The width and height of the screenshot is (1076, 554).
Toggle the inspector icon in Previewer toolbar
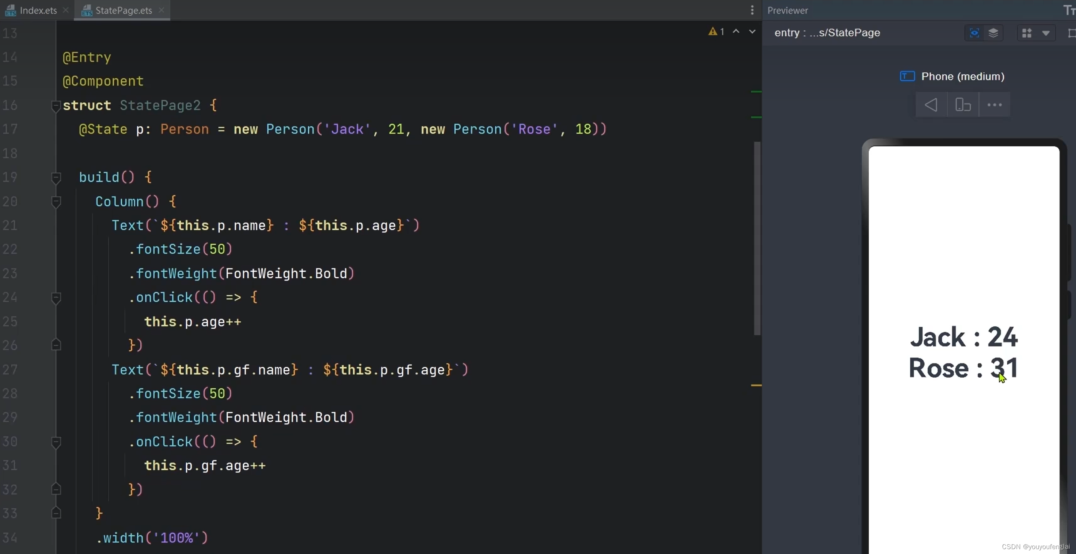coord(975,33)
